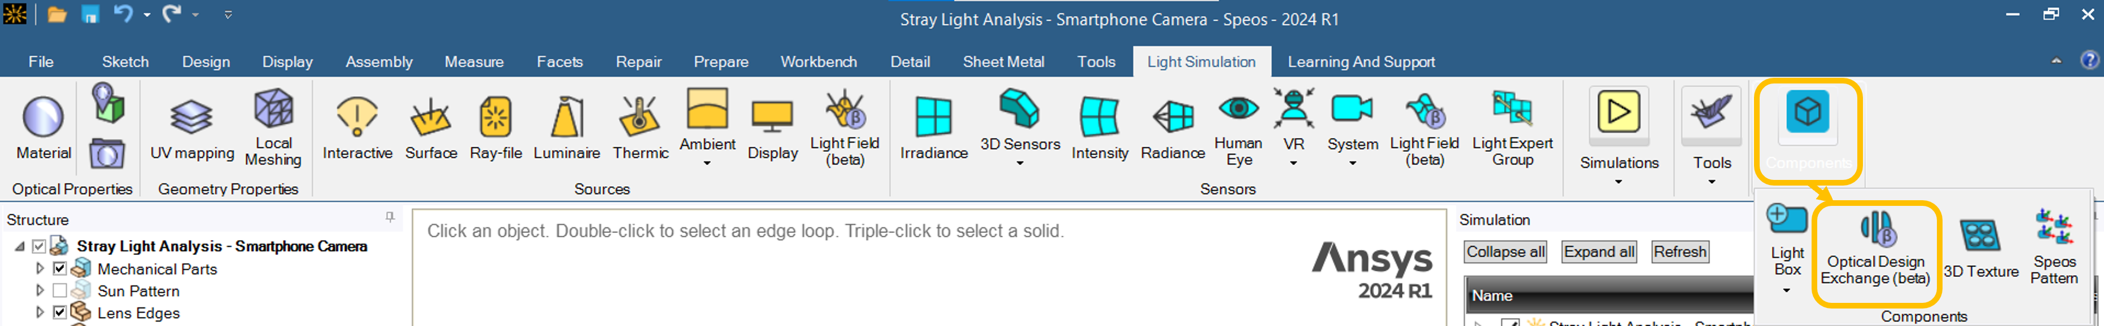The width and height of the screenshot is (2104, 326).
Task: Expand the Mechanical Parts tree node
Action: pos(39,268)
